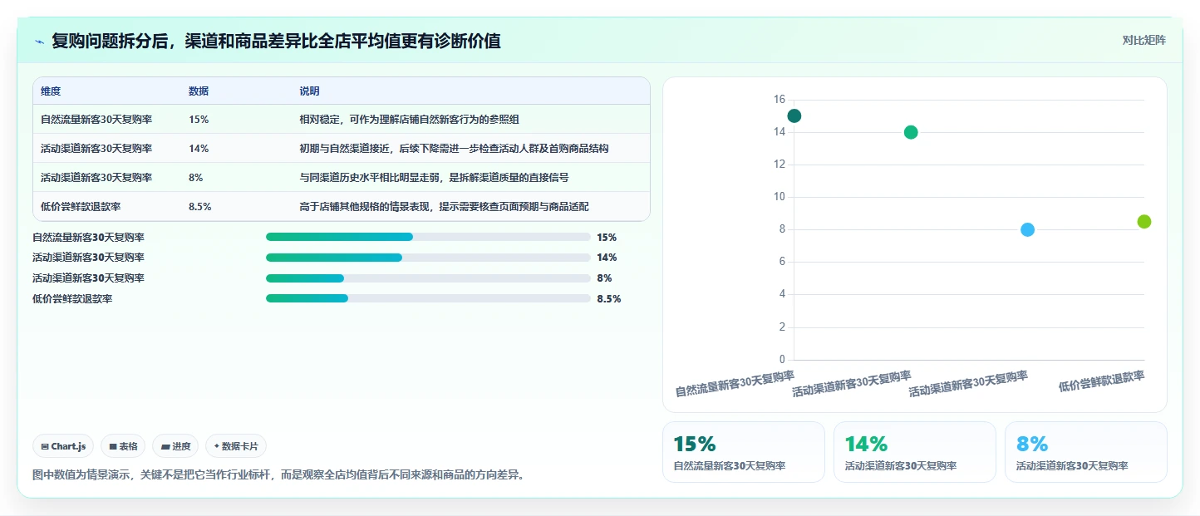Click the 15% progress bar

428,237
